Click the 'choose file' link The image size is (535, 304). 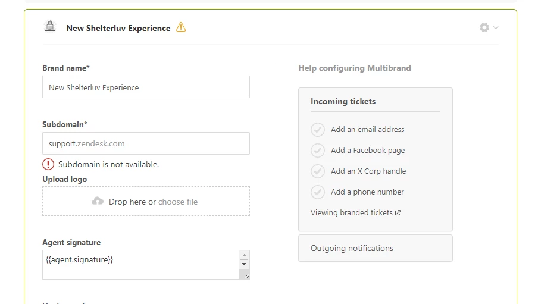click(178, 202)
